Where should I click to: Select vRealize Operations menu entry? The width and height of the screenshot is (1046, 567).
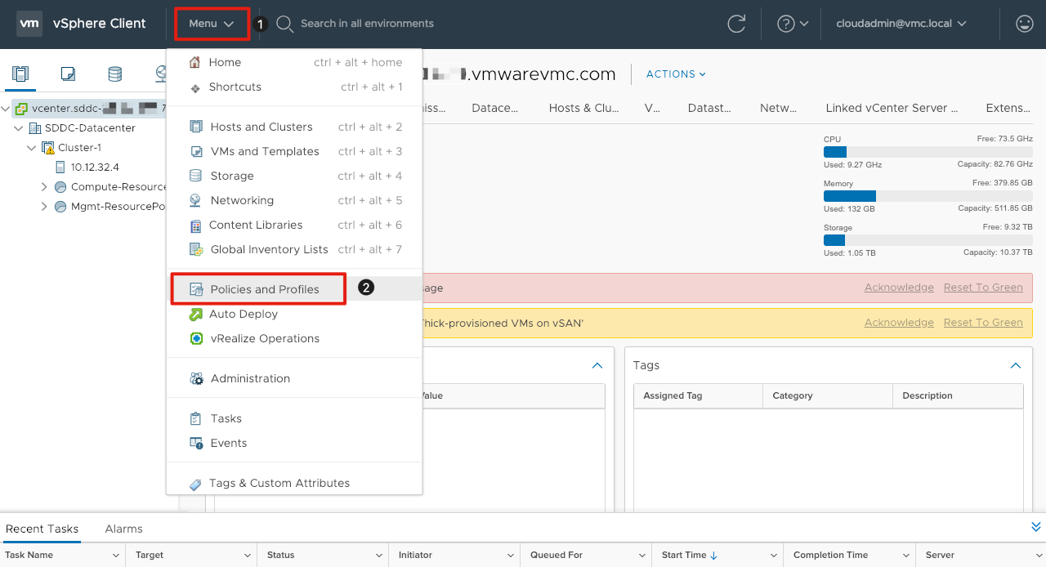pyautogui.click(x=265, y=338)
